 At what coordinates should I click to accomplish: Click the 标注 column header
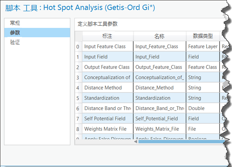[x=108, y=36]
